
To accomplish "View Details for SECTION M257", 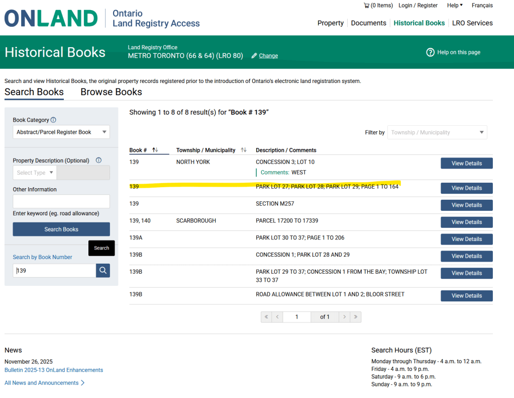I will pyautogui.click(x=466, y=205).
